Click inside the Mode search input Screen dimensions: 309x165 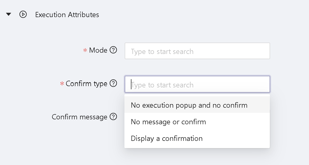pos(197,51)
